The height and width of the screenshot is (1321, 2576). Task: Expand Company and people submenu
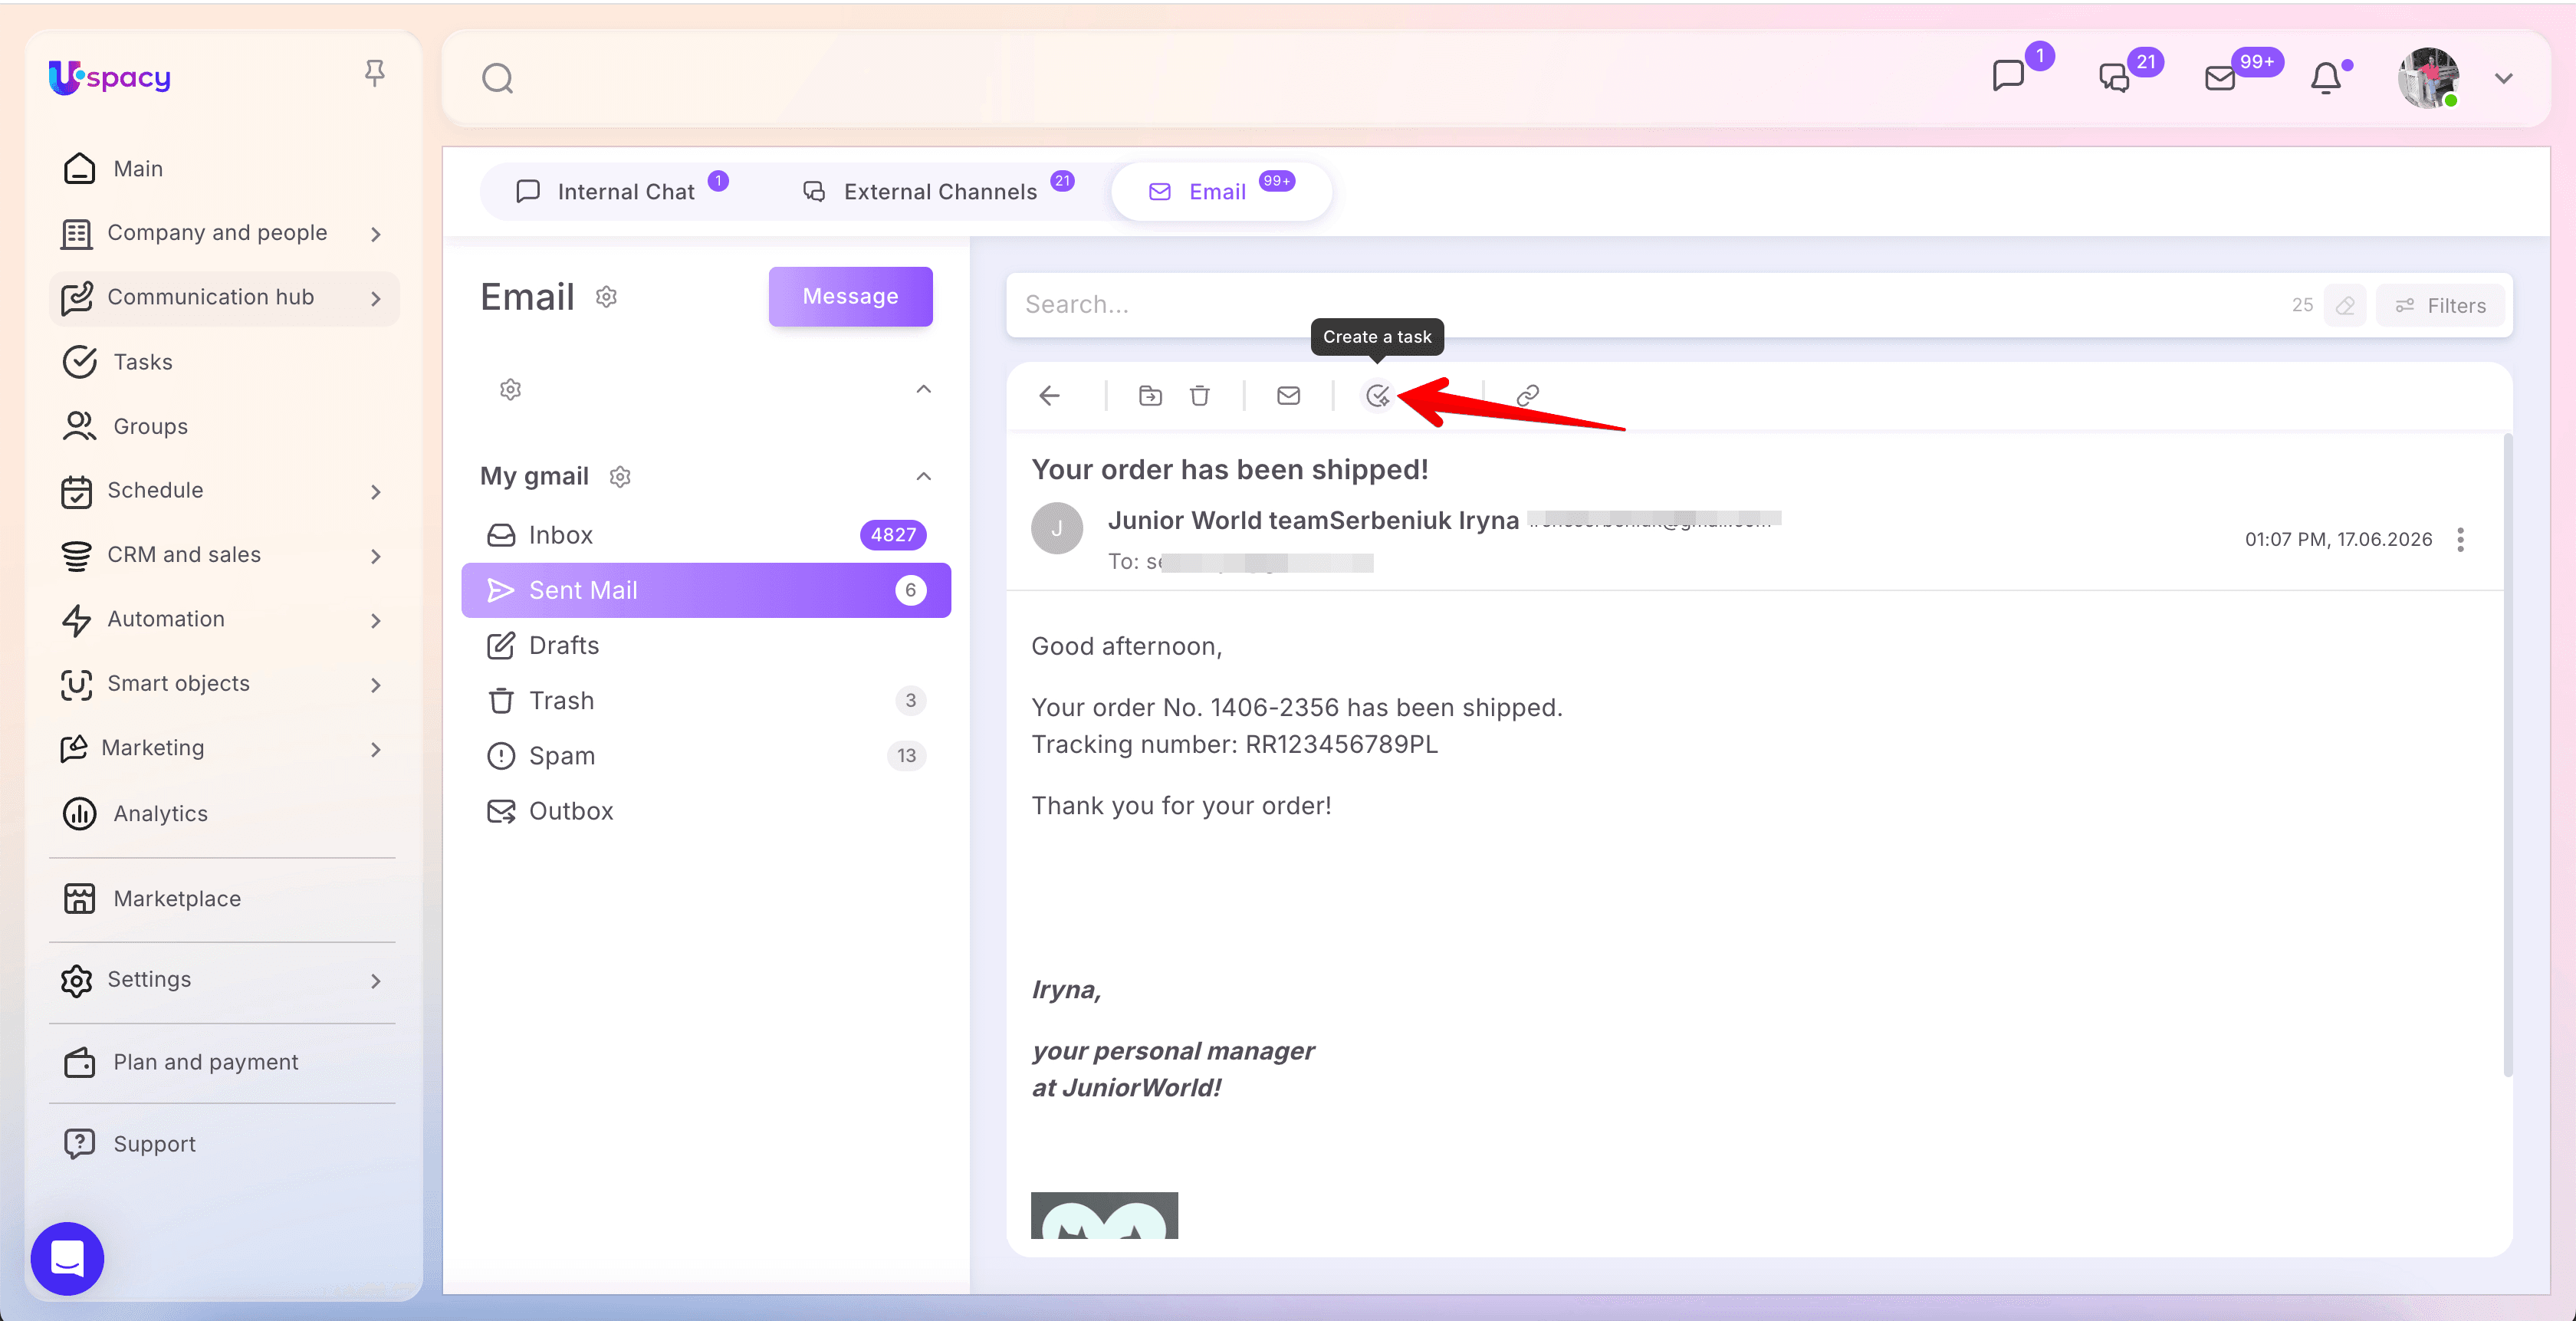point(376,233)
